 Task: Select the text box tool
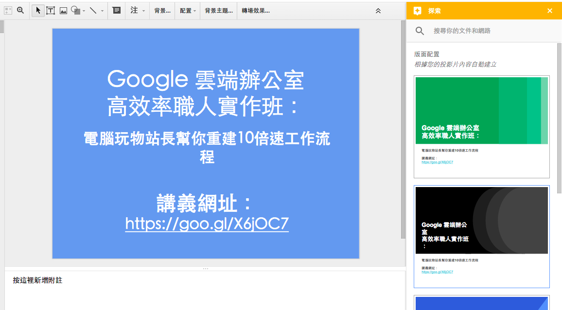pyautogui.click(x=51, y=10)
